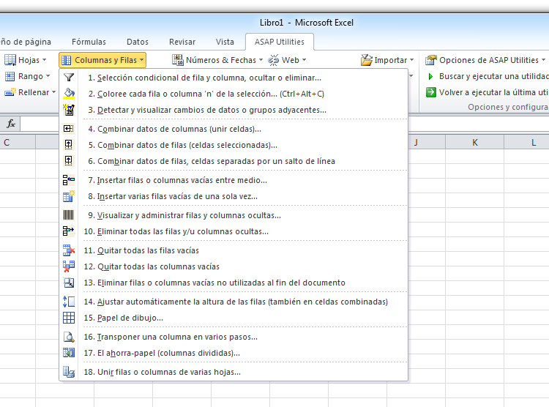This screenshot has width=549, height=407.
Task: Open the Rellenar dropdown
Action: (x=30, y=92)
